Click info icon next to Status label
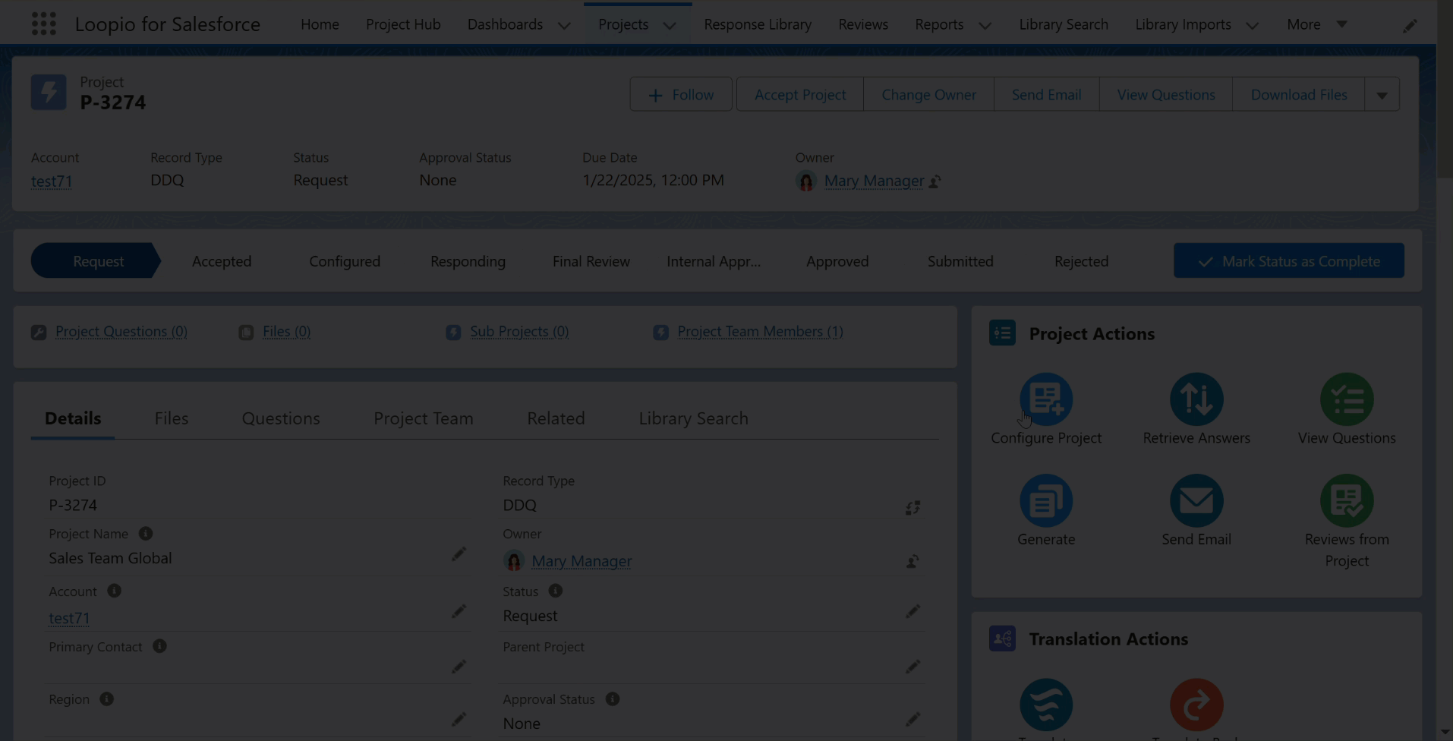Image resolution: width=1453 pixels, height=741 pixels. 555,591
